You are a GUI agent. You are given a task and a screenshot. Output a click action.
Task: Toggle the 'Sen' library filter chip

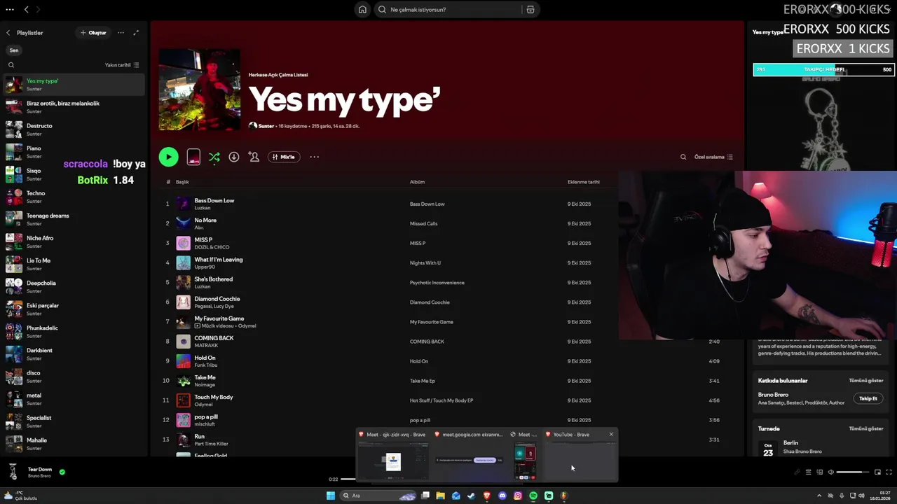coord(14,50)
